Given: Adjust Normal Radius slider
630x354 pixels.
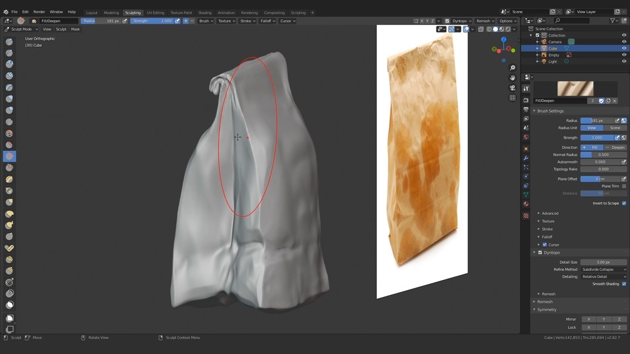Looking at the screenshot, I should [x=604, y=155].
